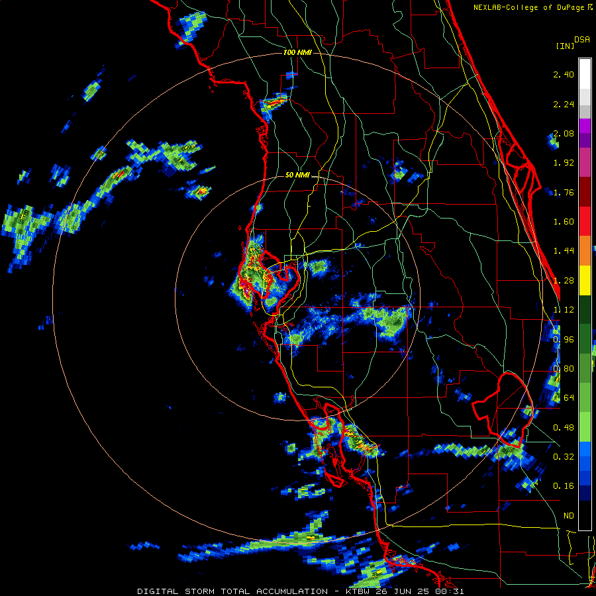Image resolution: width=596 pixels, height=596 pixels.
Task: Select the 1.92 legend value
Action: tap(564, 163)
